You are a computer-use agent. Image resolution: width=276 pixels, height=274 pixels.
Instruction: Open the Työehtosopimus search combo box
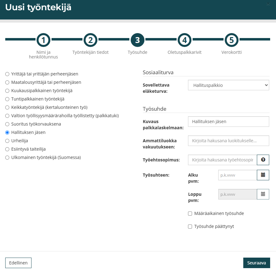tap(223, 160)
